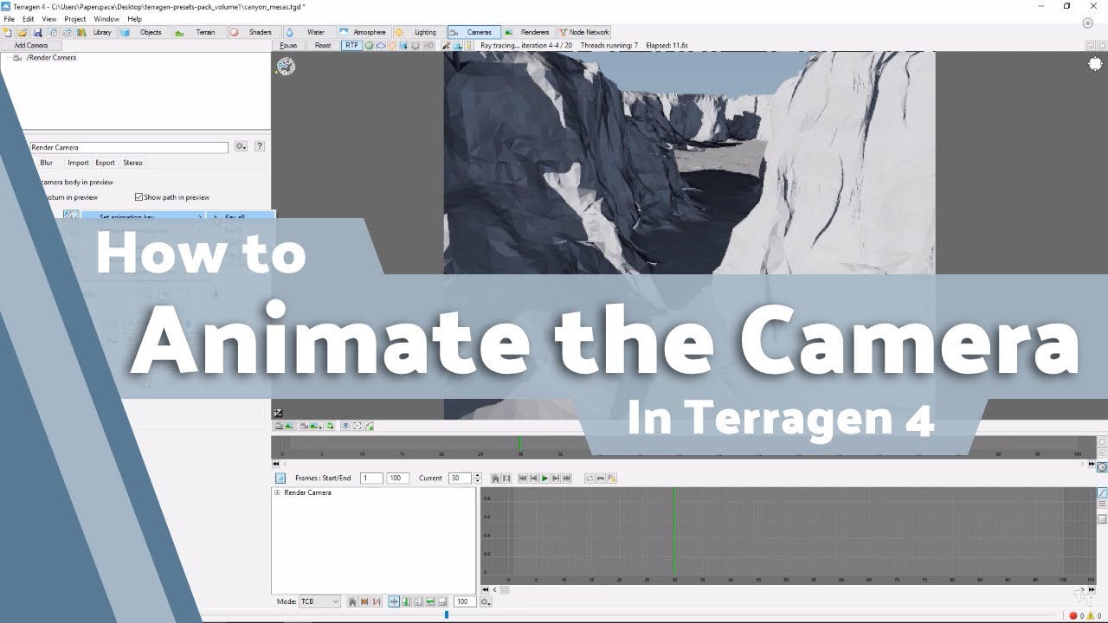The height and width of the screenshot is (623, 1108).
Task: Switch to the Terrain layout
Action: [199, 32]
